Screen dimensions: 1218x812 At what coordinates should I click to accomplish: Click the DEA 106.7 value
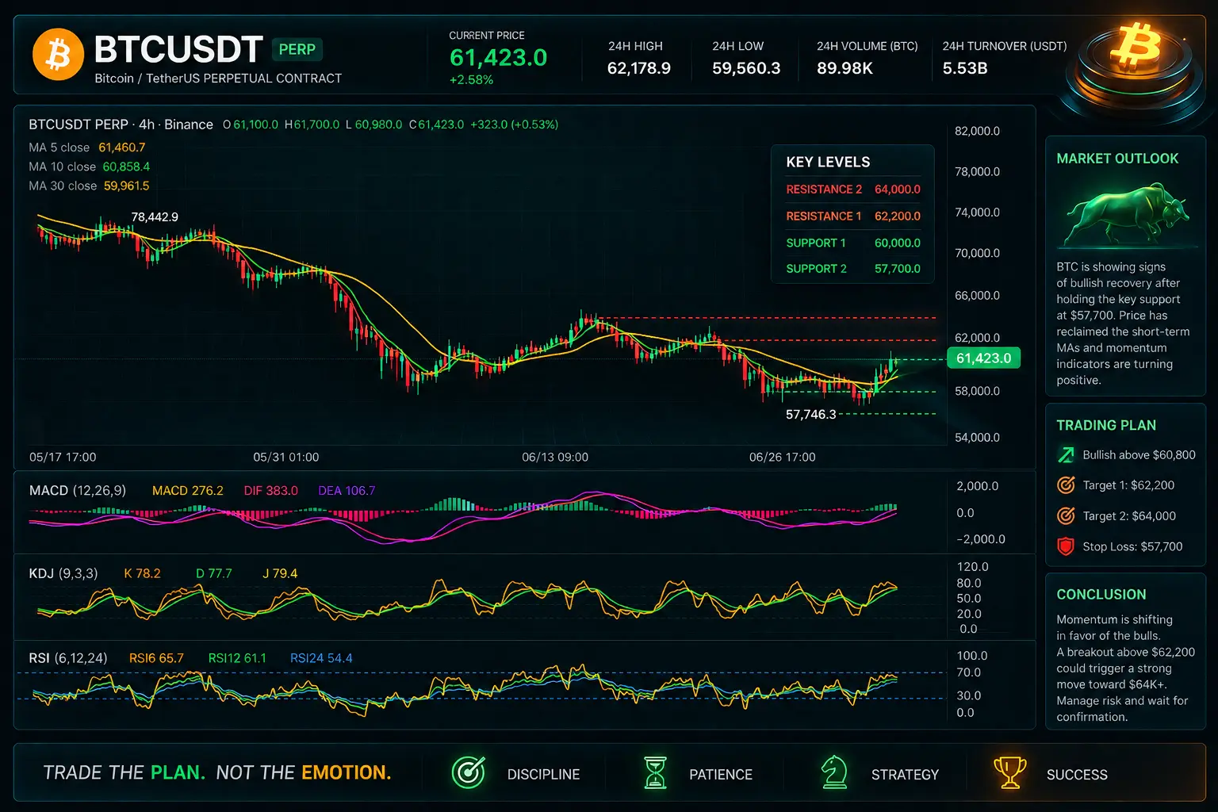coord(347,491)
